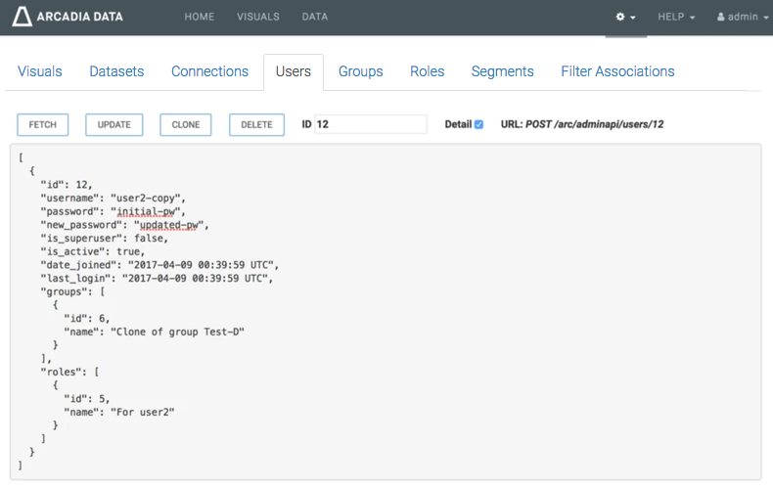Click the DELETE button
Image resolution: width=773 pixels, height=489 pixels.
tap(256, 125)
